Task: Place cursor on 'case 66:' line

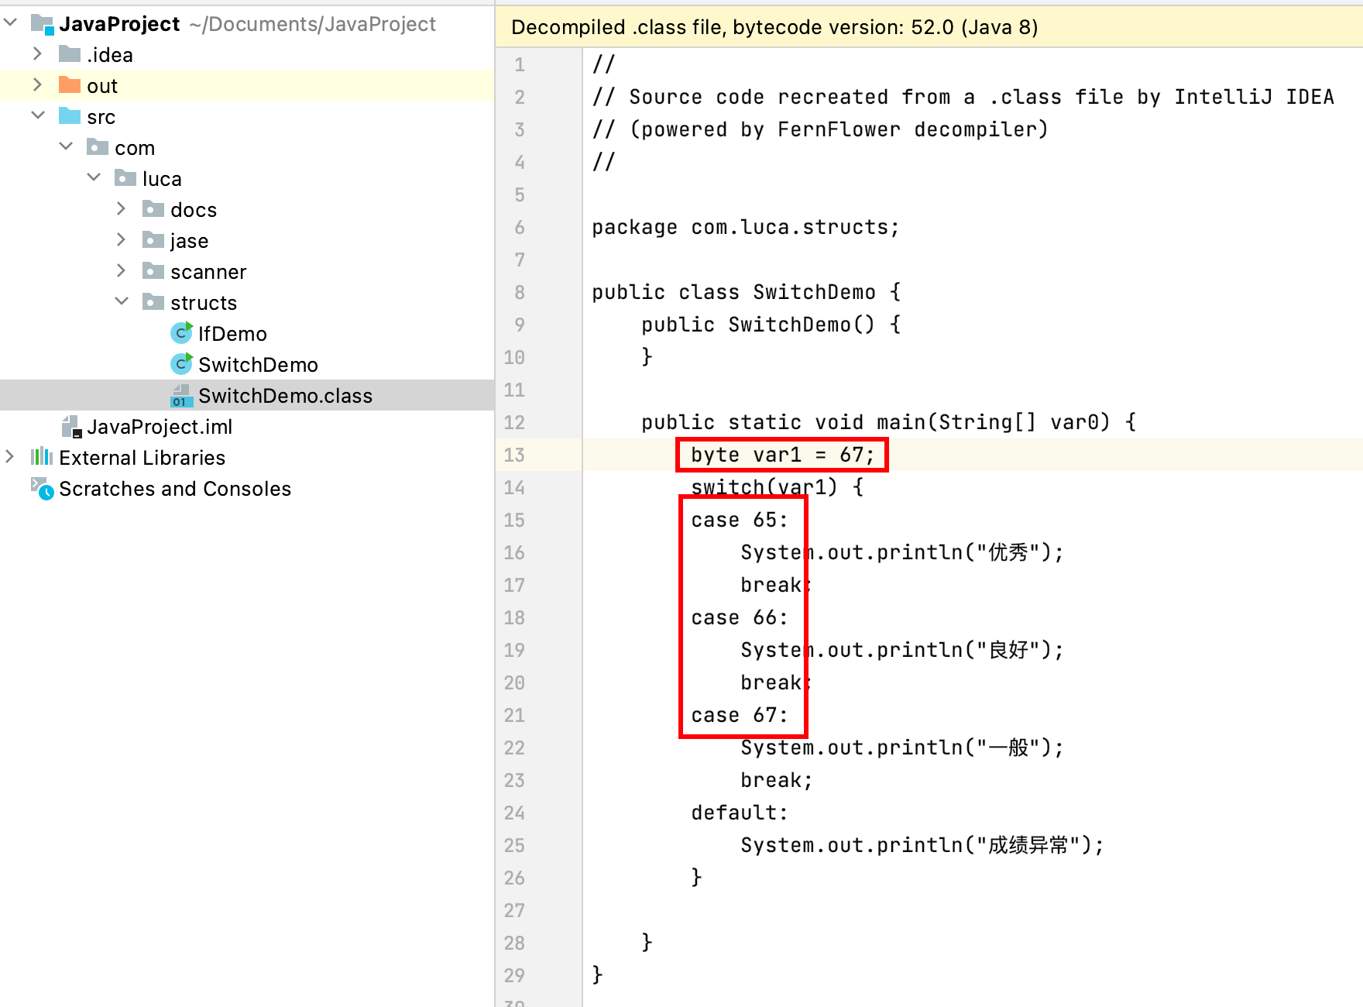Action: (740, 617)
